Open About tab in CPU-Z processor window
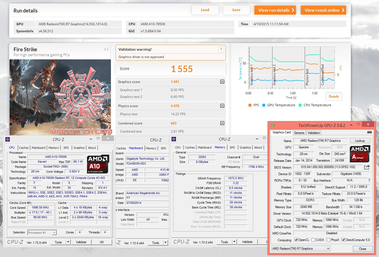Viewport: 379px width, 257px height. pos(92,148)
